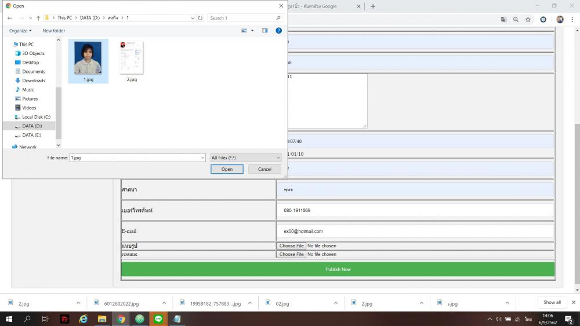Image resolution: width=580 pixels, height=326 pixels.
Task: Click the New folder button
Action: coord(54,31)
